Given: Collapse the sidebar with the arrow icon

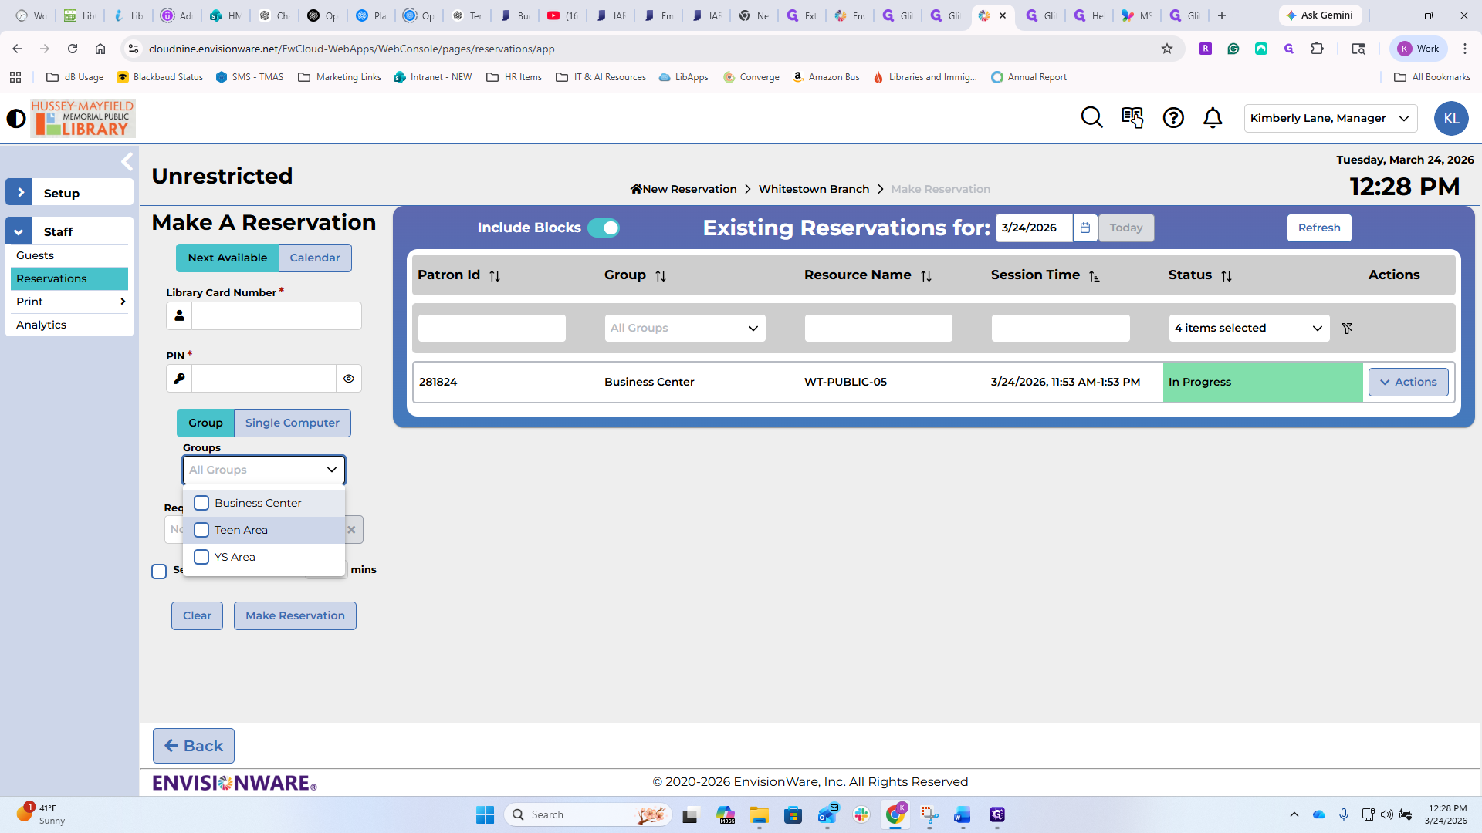Looking at the screenshot, I should click(127, 161).
